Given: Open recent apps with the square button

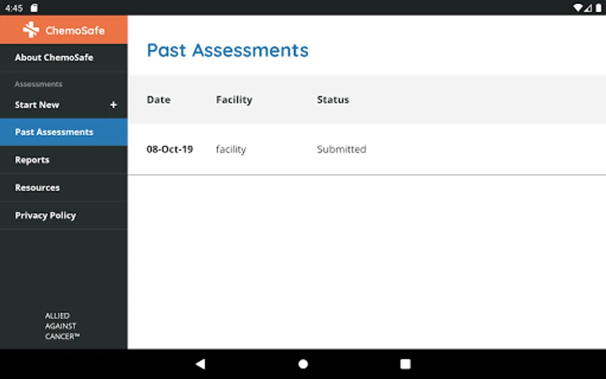Looking at the screenshot, I should click(x=405, y=364).
